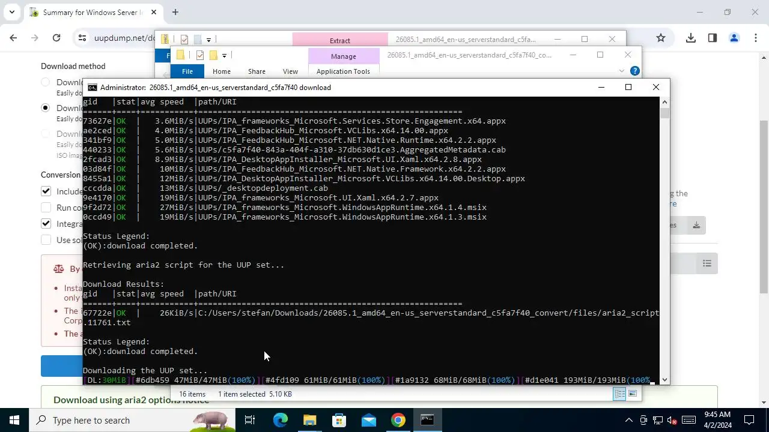This screenshot has width=769, height=432.
Task: Click the Command Prompt taskbar icon
Action: click(x=427, y=420)
